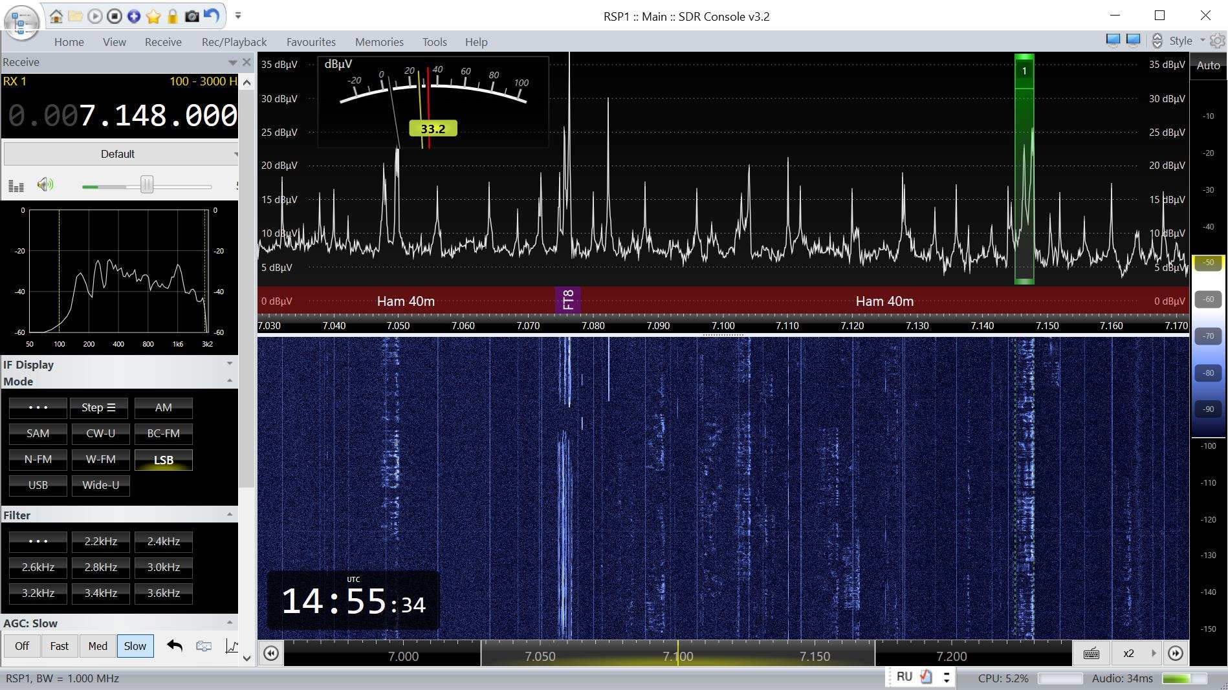The width and height of the screenshot is (1228, 690).
Task: Collapse the Filter section
Action: (x=229, y=515)
